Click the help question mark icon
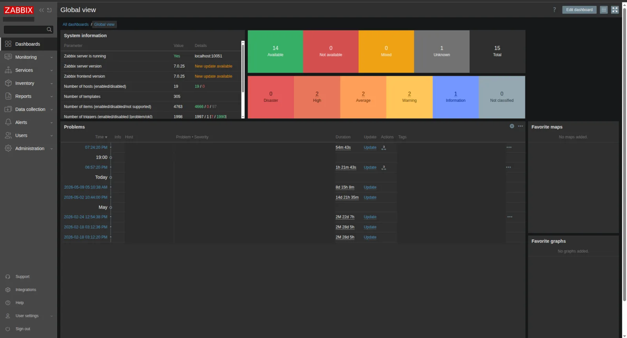 [555, 10]
